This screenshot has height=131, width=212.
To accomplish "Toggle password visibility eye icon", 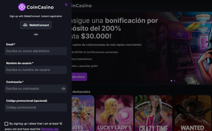I will 63,89.
